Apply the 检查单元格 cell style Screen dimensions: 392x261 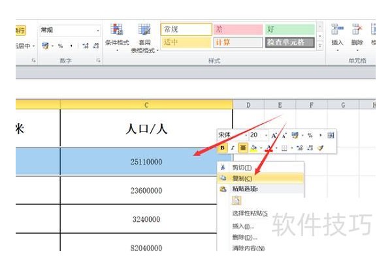tap(289, 42)
